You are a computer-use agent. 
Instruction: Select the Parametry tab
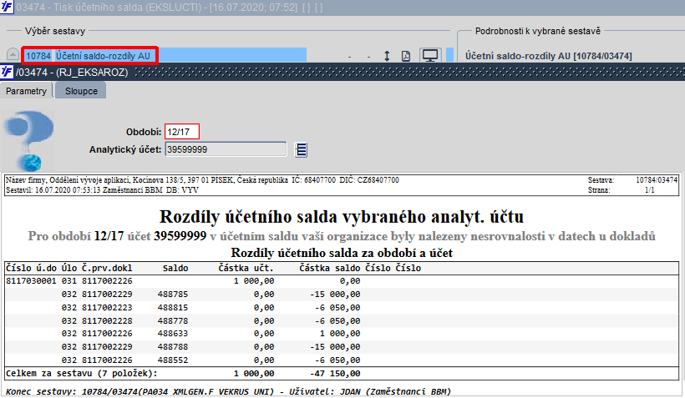(26, 91)
